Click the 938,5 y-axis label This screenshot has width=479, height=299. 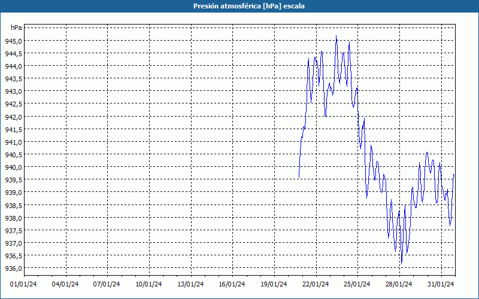coord(13,205)
